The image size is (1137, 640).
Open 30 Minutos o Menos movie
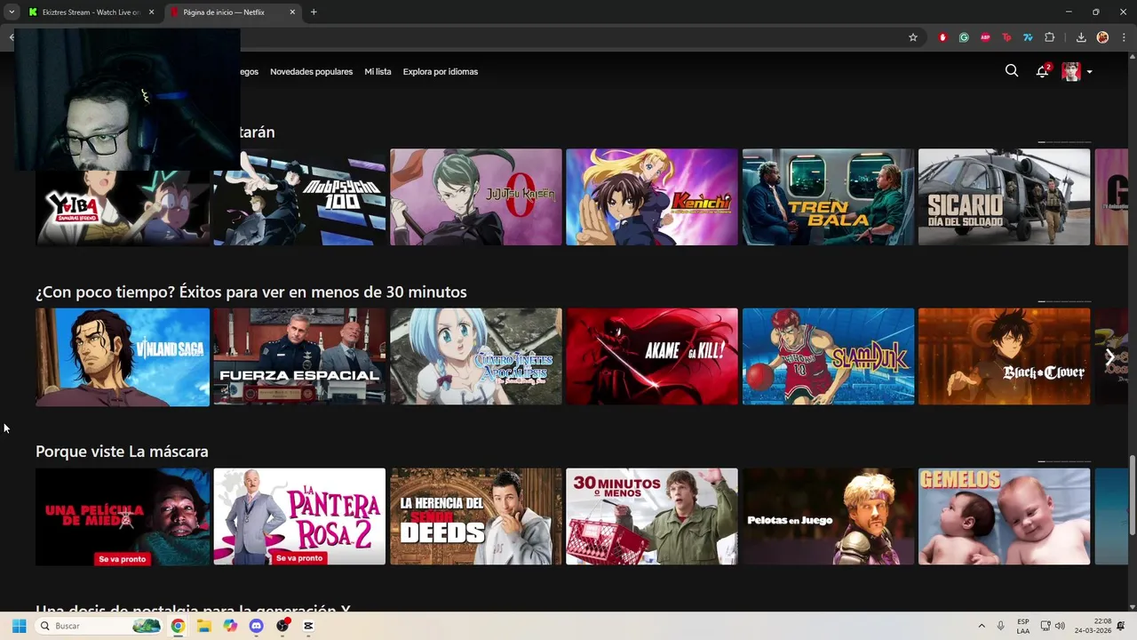(652, 516)
